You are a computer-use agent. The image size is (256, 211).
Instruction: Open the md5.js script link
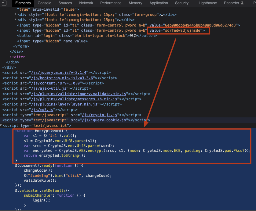[x=42, y=110]
